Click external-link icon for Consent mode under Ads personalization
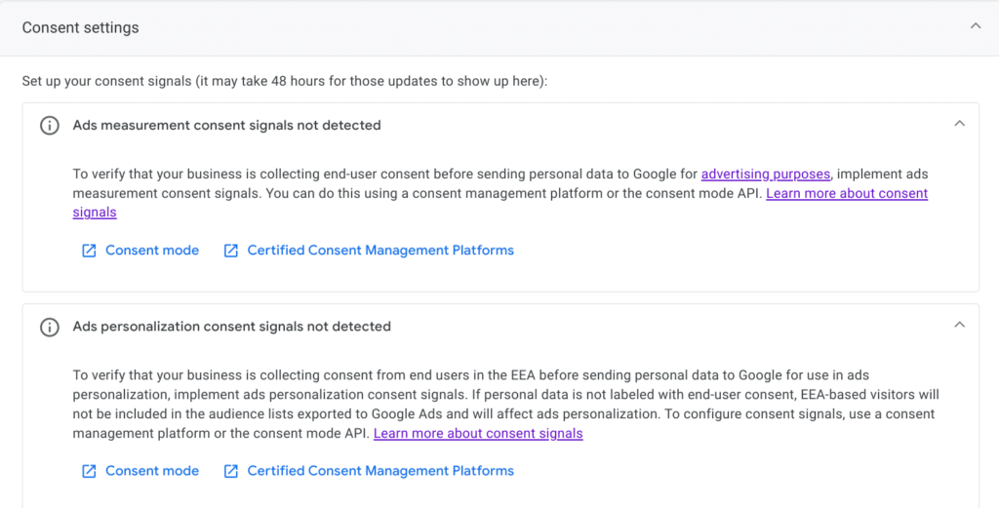999x508 pixels. 89,471
